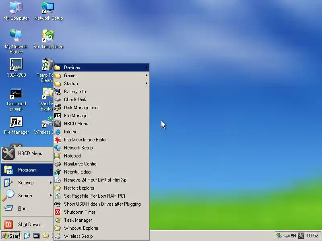This screenshot has width=322, height=241.
Task: Launch Remove 24 Hour Limit of Mini Xp
Action: pos(101,180)
